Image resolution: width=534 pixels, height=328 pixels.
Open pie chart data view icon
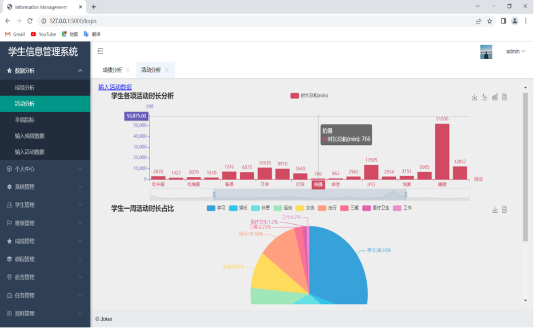coord(504,209)
